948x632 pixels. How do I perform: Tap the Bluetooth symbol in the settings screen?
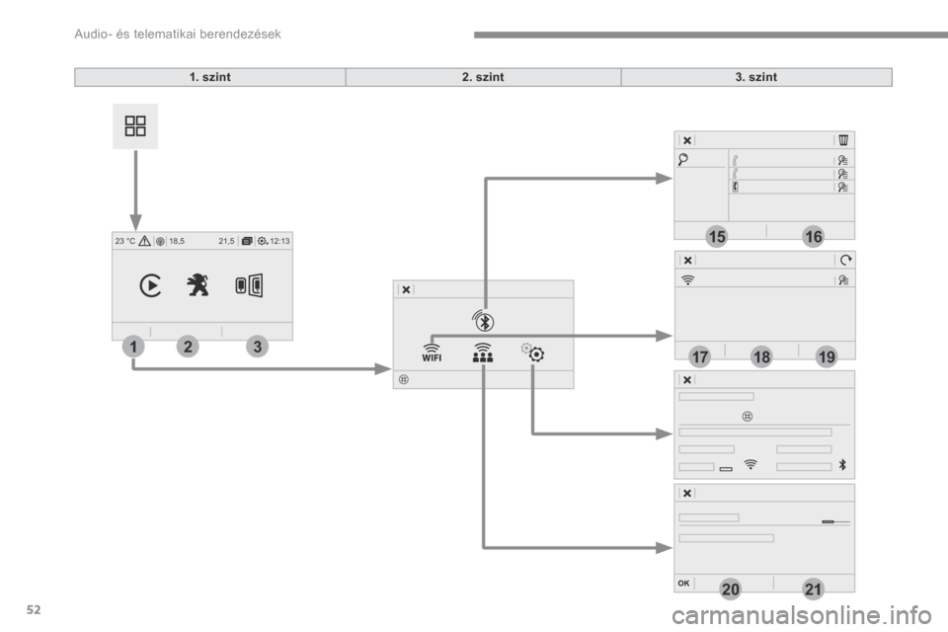pyautogui.click(x=842, y=464)
